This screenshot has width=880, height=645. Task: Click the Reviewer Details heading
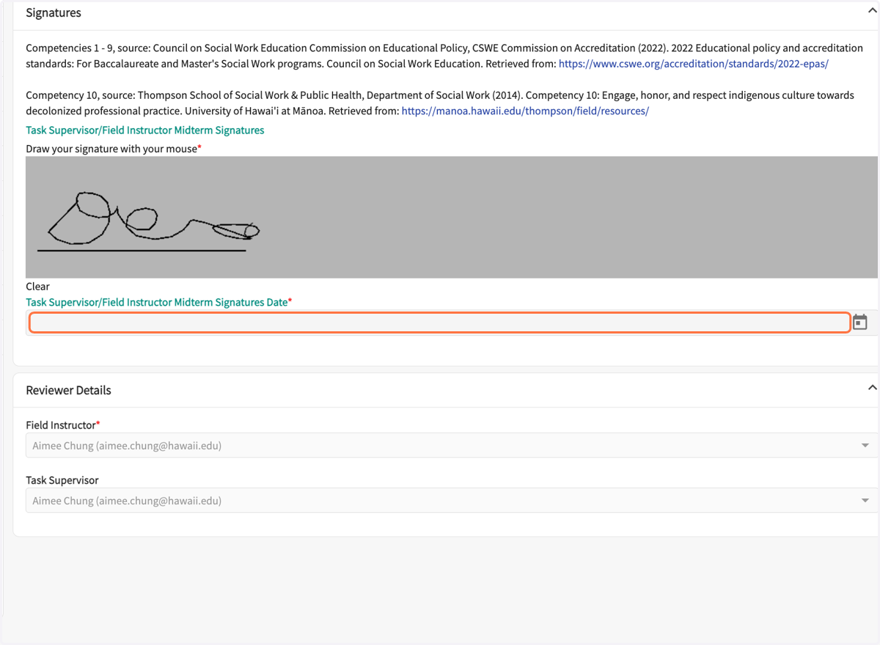tap(68, 391)
